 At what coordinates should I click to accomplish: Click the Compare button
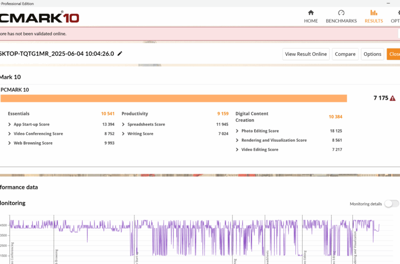point(345,54)
